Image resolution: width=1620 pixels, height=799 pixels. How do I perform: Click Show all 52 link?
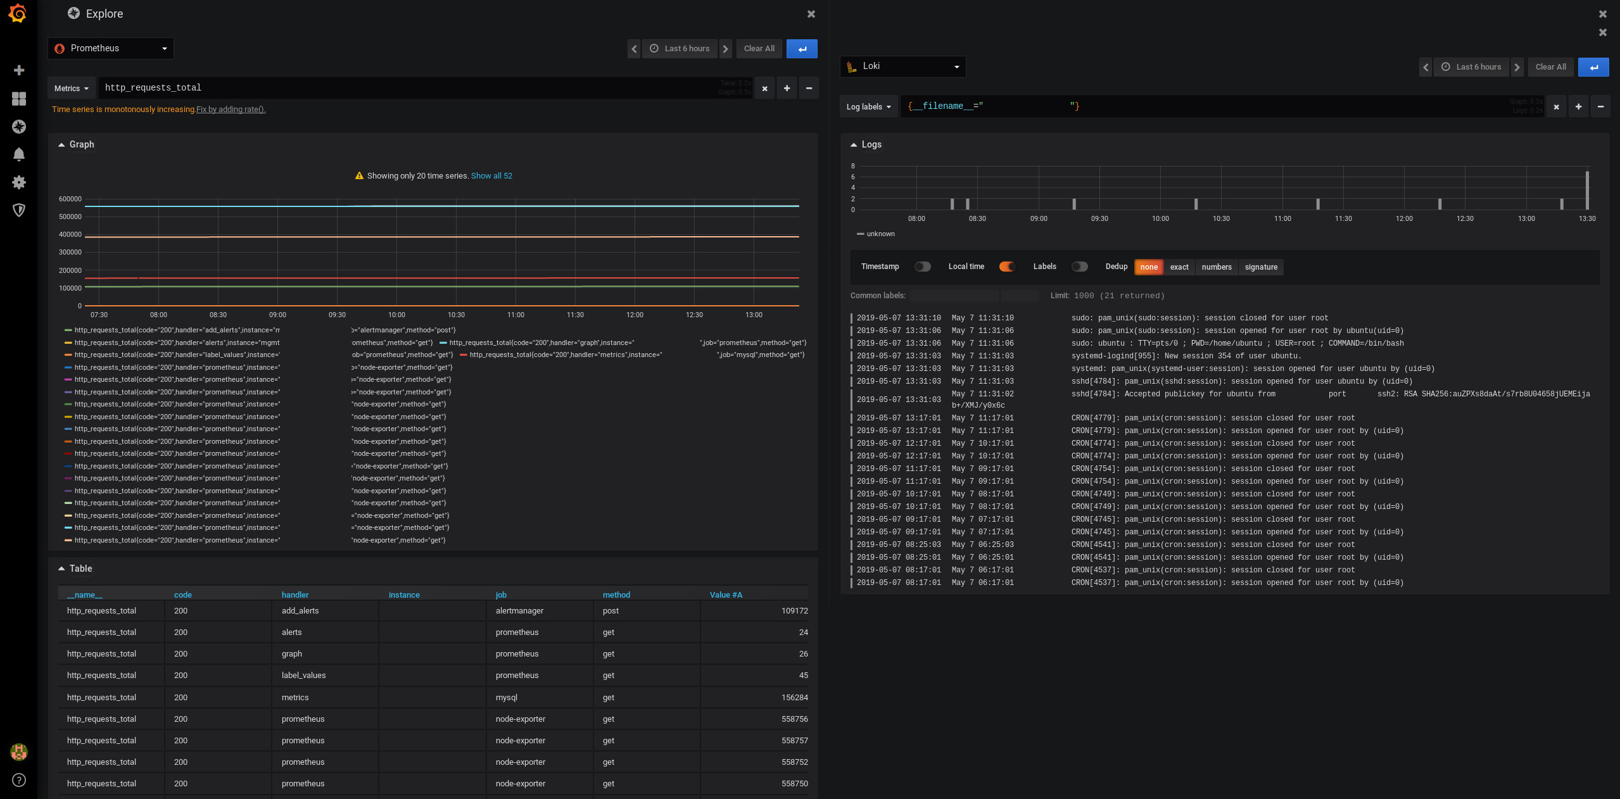492,176
